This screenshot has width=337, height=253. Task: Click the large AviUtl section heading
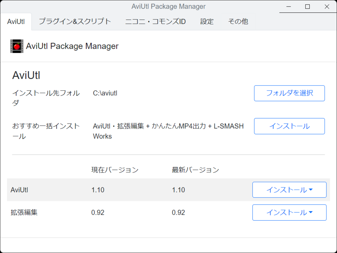click(26, 75)
